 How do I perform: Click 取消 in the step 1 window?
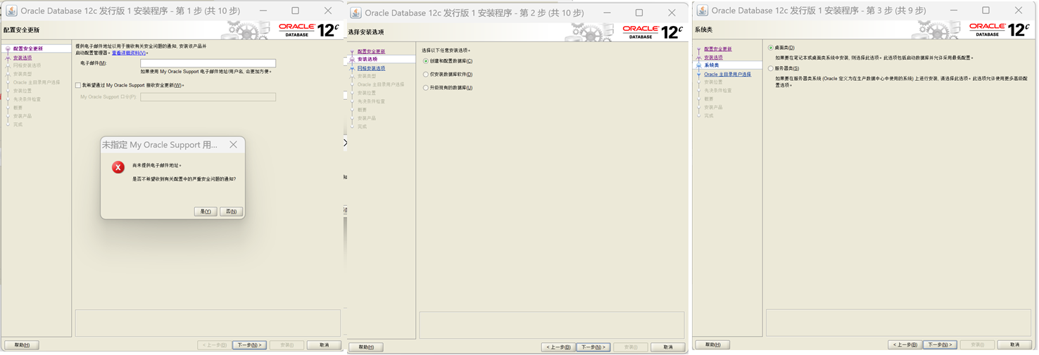[324, 345]
